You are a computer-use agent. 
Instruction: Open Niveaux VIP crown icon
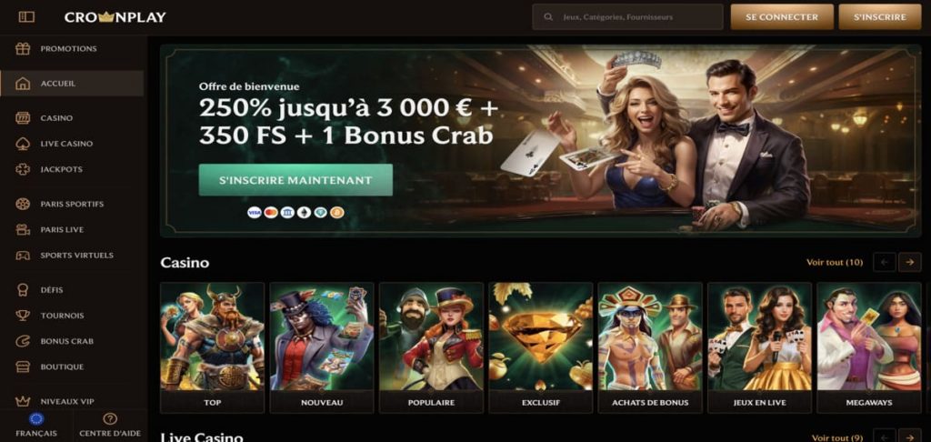click(x=23, y=402)
